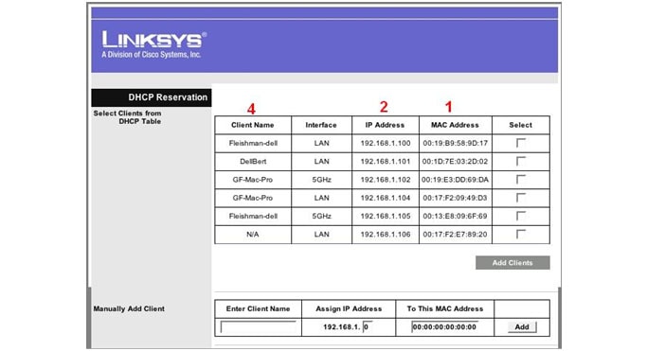Viewport: 647px width, 351px height.
Task: Click the N/A client name
Action: [x=253, y=235]
